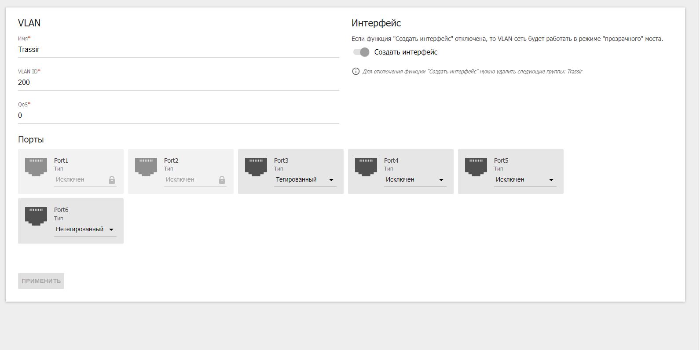The height and width of the screenshot is (350, 700).
Task: Click the QoS field showing 0
Action: (178, 116)
